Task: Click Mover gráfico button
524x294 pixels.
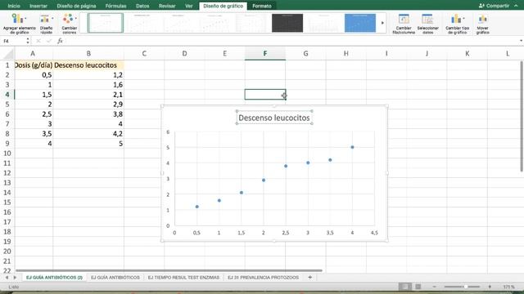Action: pos(482,24)
